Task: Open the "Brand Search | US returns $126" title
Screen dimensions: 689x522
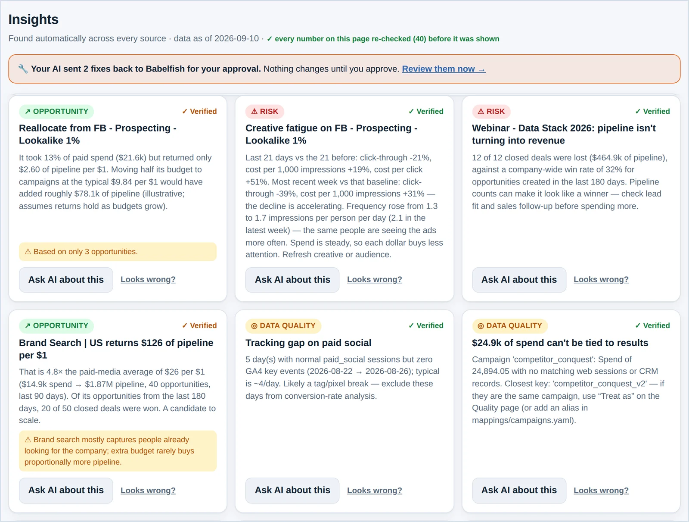Action: click(116, 349)
